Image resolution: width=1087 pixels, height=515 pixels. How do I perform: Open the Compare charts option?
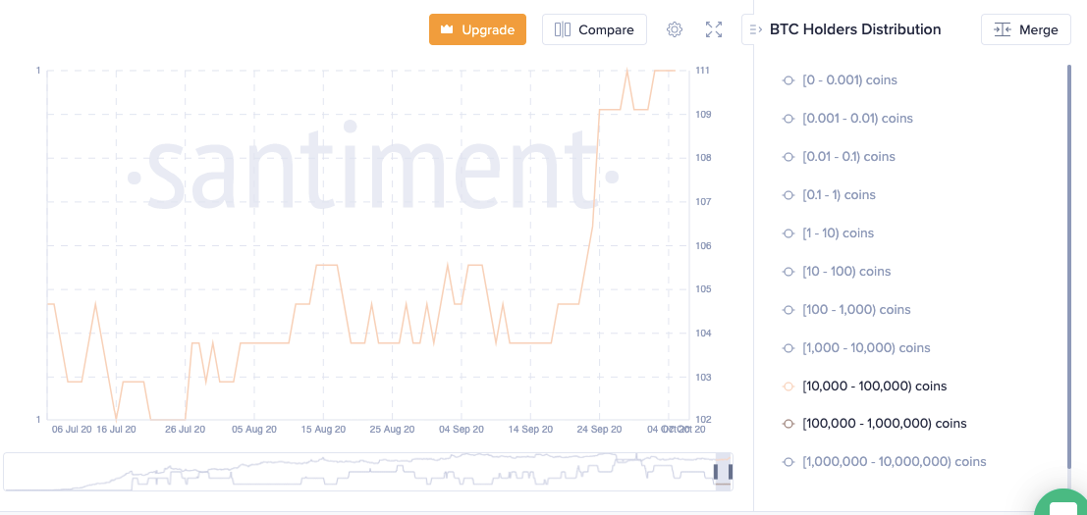pyautogui.click(x=594, y=29)
